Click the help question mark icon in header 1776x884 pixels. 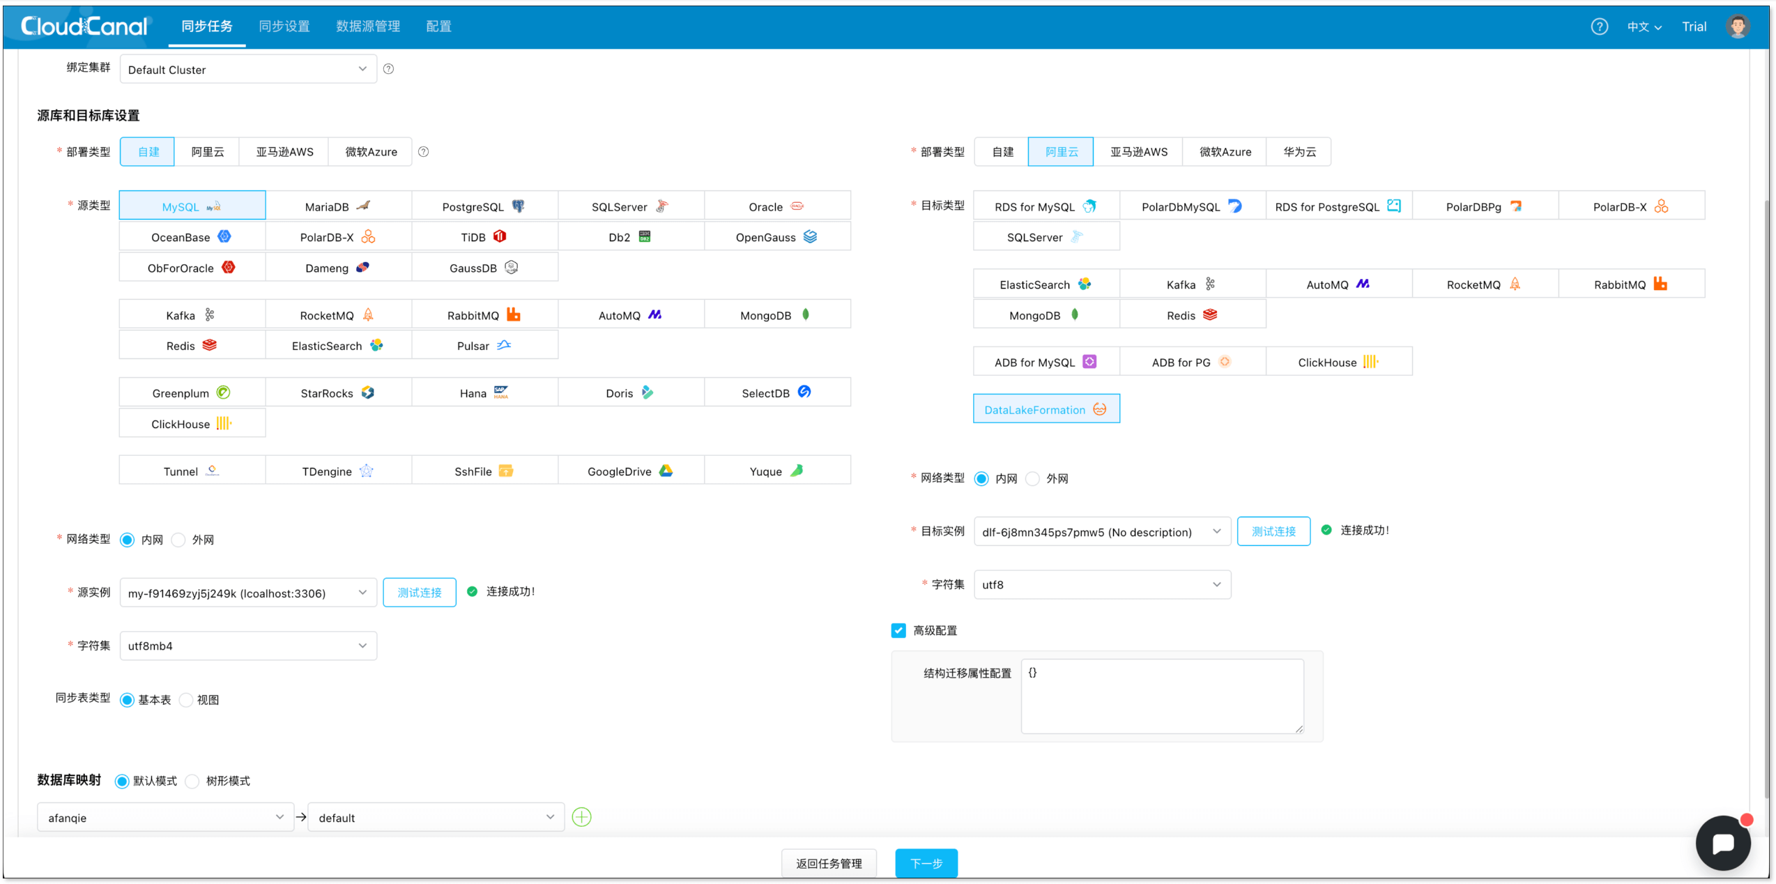(1599, 26)
